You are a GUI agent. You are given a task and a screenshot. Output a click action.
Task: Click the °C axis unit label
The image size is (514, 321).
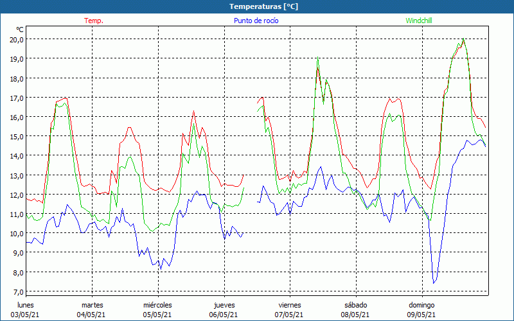click(20, 30)
